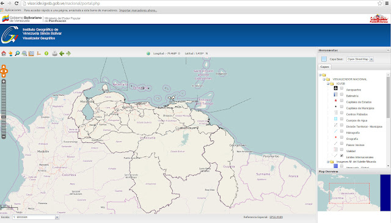Click the Gobierno Bolivariano de Venezuela banner logo

(22, 19)
